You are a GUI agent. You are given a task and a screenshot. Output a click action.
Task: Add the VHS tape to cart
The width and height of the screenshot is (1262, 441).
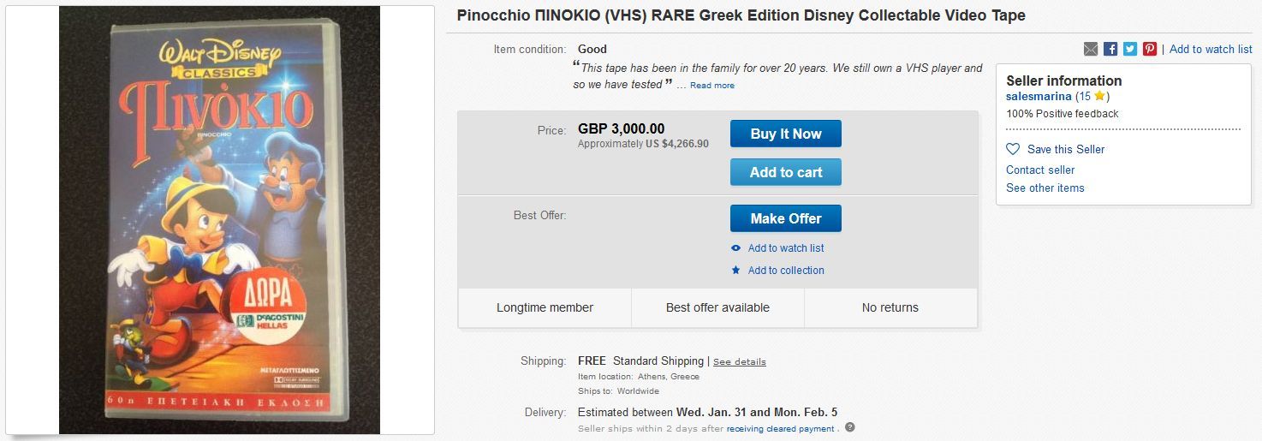pos(785,172)
